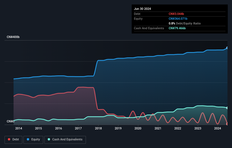This screenshot has height=148, width=232.
Task: Click the 2016 x-axis label
Action: pyautogui.click(x=58, y=128)
